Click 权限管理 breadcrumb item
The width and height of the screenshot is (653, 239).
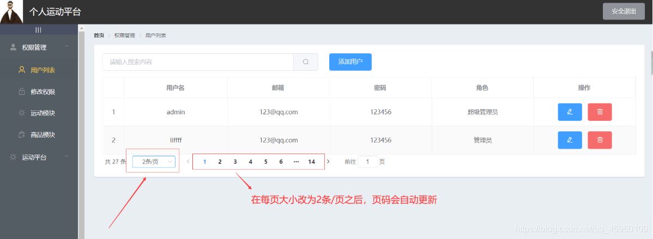125,36
